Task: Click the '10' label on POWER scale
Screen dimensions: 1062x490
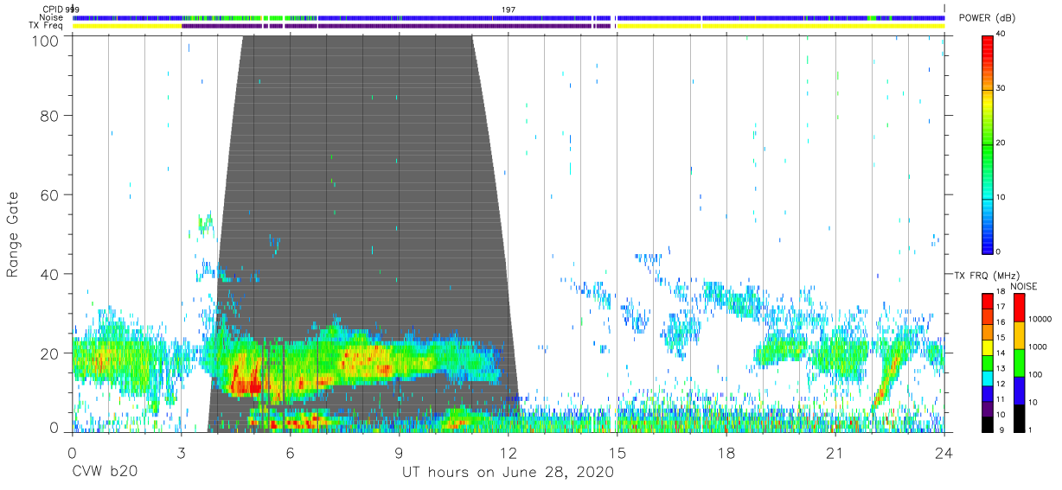Action: pos(1001,197)
